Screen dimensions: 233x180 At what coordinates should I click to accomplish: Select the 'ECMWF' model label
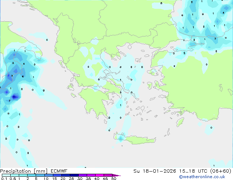click(59, 171)
